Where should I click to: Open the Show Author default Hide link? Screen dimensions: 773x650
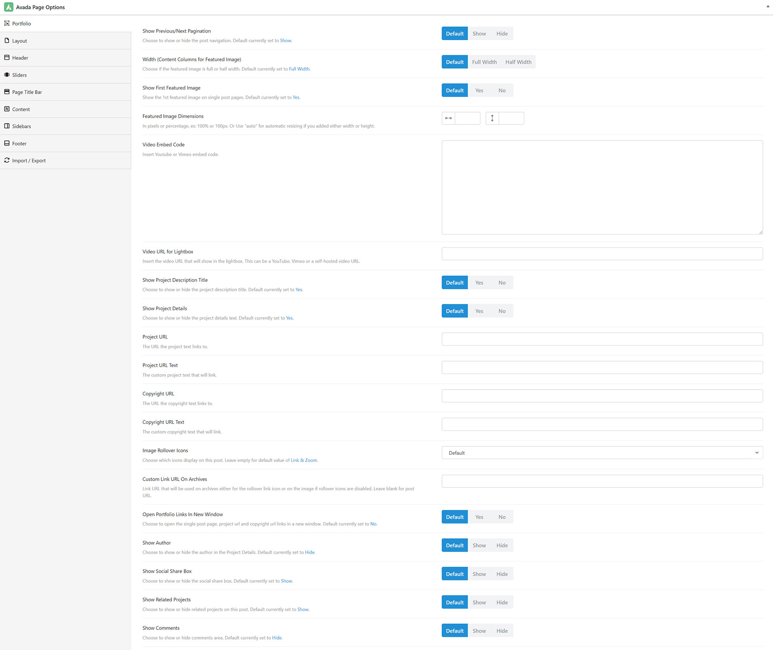[x=310, y=552]
